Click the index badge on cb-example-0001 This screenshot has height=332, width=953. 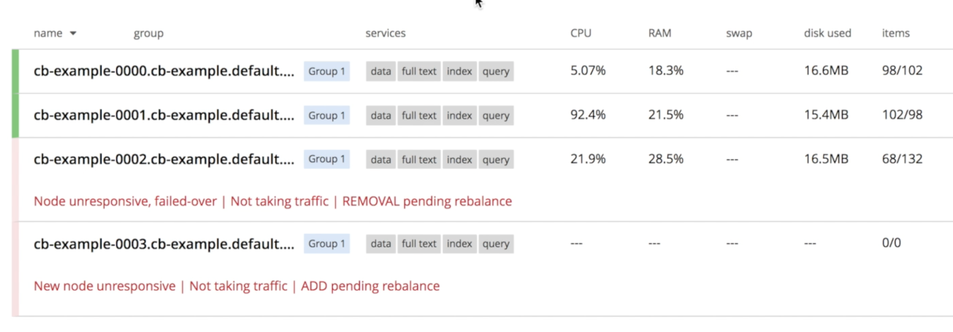459,115
